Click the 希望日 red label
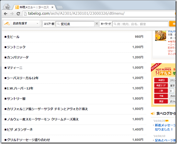 (x=161, y=80)
